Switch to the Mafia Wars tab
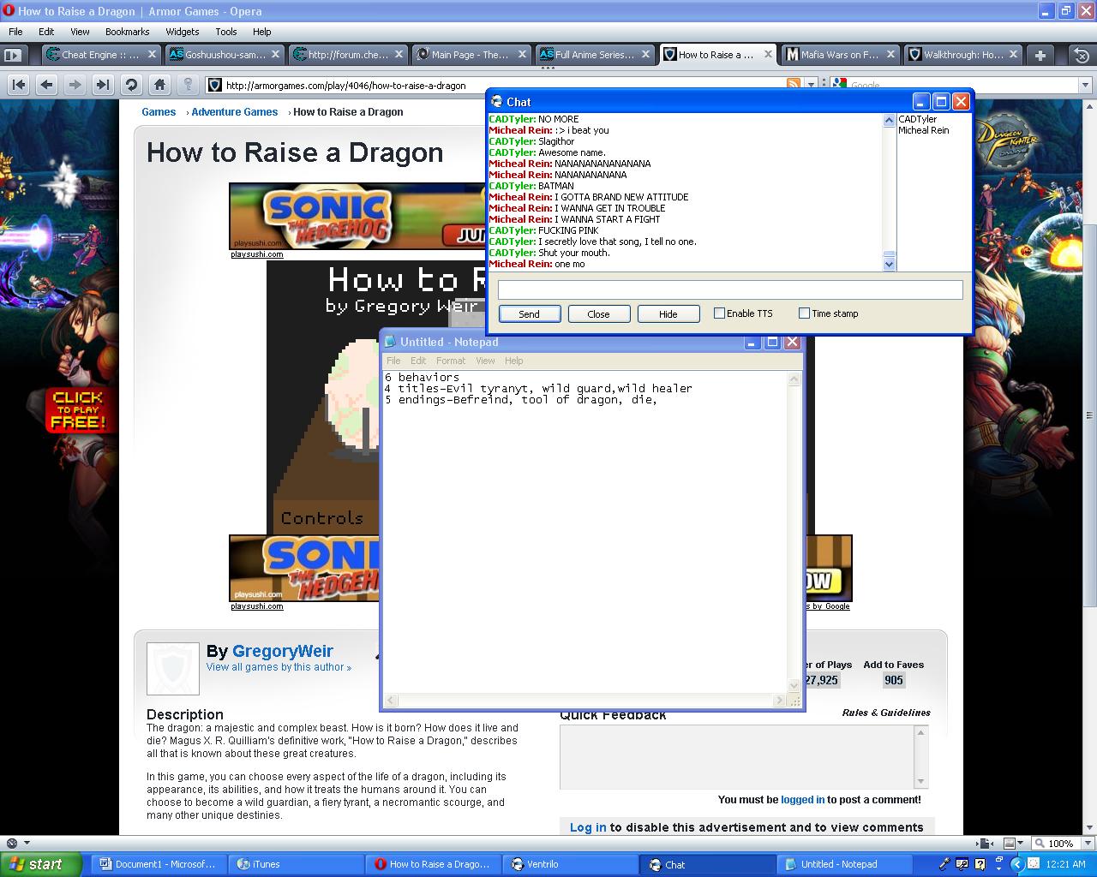 [x=840, y=55]
